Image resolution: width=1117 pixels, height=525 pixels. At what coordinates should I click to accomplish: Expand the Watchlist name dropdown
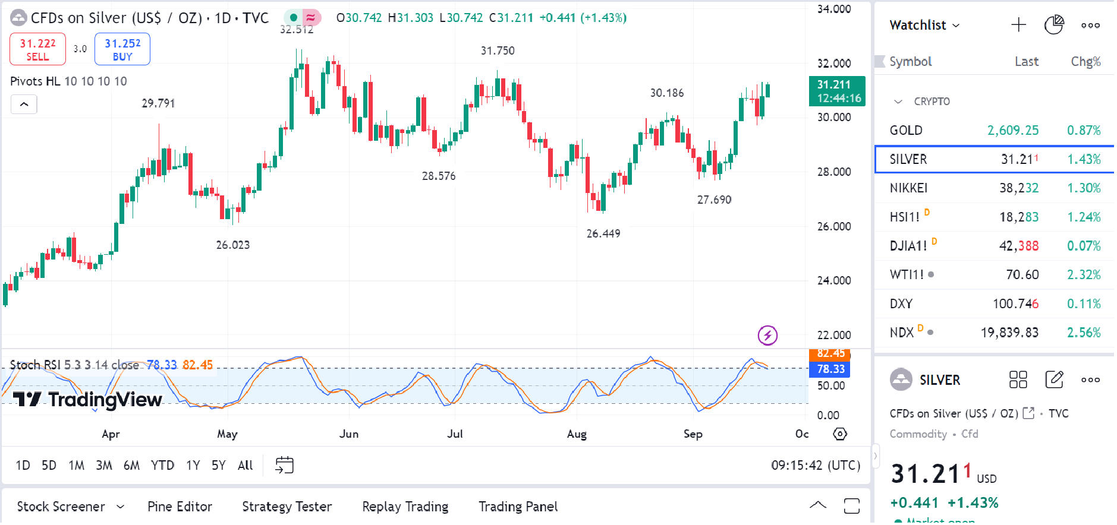[x=924, y=25]
